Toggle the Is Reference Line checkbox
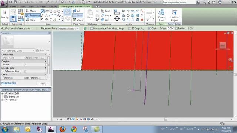This screenshot has height=133, width=237. click(25, 71)
